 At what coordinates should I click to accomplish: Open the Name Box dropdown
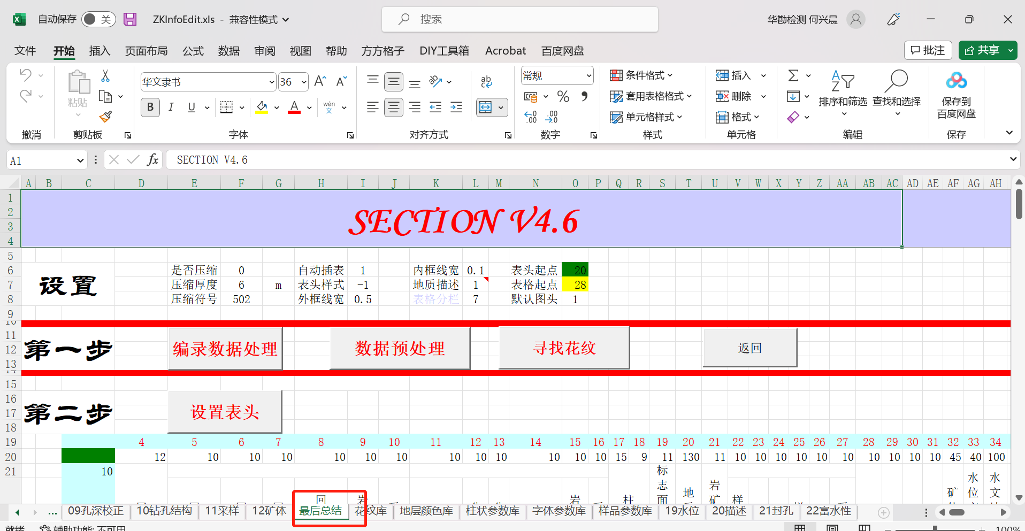point(80,160)
